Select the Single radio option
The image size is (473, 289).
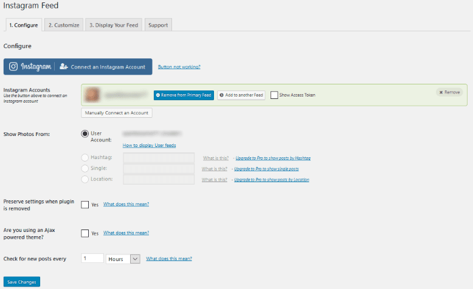pos(85,168)
